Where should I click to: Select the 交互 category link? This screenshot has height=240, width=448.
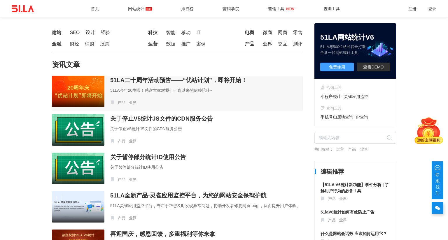(283, 44)
